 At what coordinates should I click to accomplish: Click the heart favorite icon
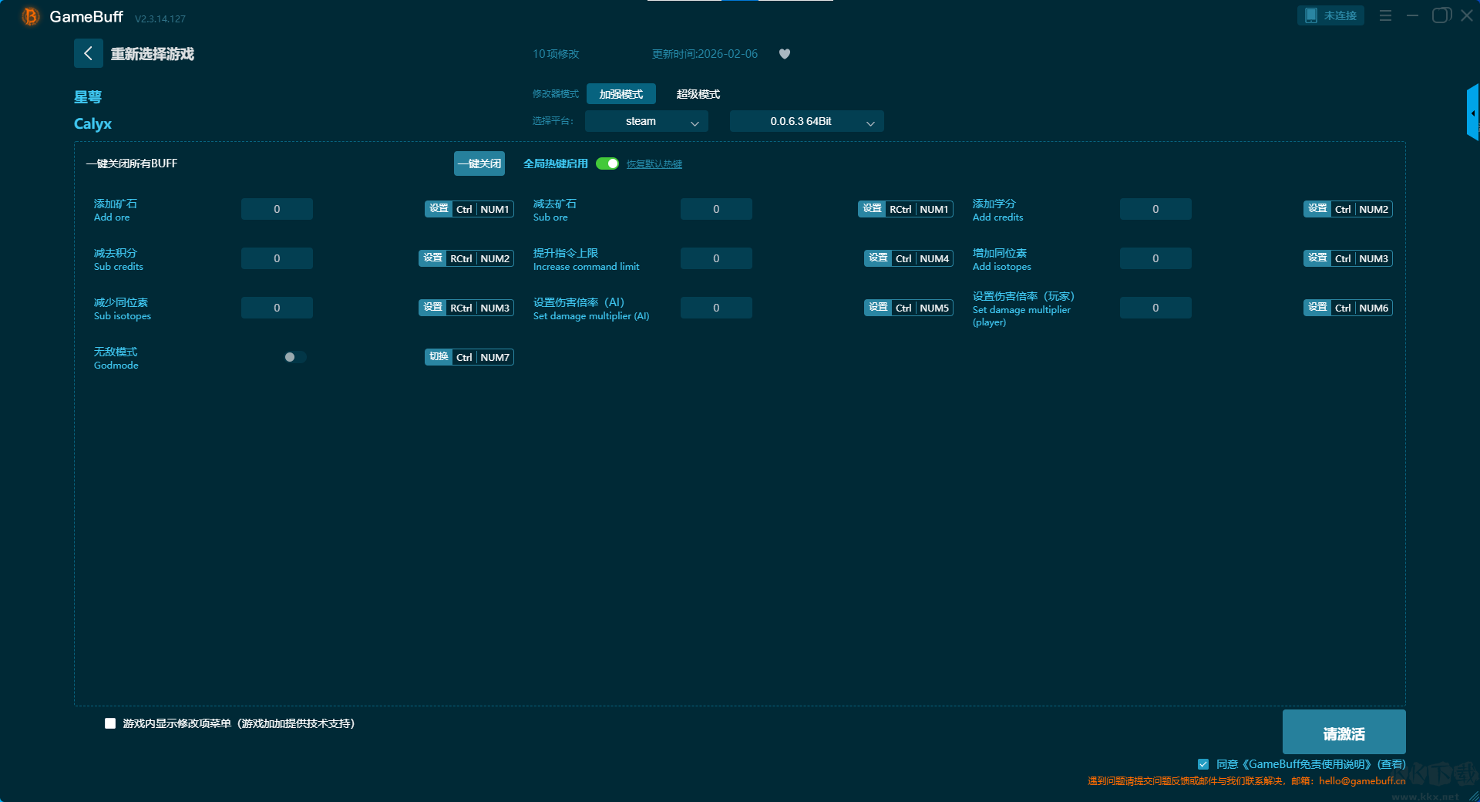pyautogui.click(x=785, y=54)
